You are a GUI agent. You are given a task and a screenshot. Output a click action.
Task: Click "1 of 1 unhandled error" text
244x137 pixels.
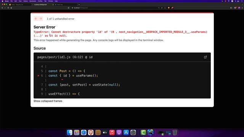pyautogui.click(x=61, y=19)
